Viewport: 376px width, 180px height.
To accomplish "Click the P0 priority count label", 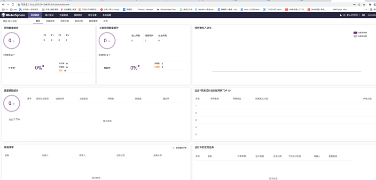I will coord(45,35).
